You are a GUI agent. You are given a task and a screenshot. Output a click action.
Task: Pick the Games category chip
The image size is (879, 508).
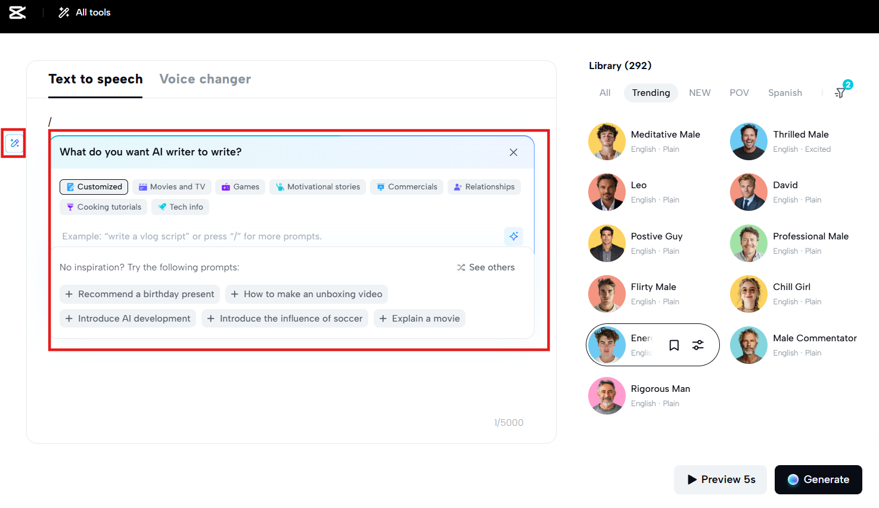click(x=240, y=187)
